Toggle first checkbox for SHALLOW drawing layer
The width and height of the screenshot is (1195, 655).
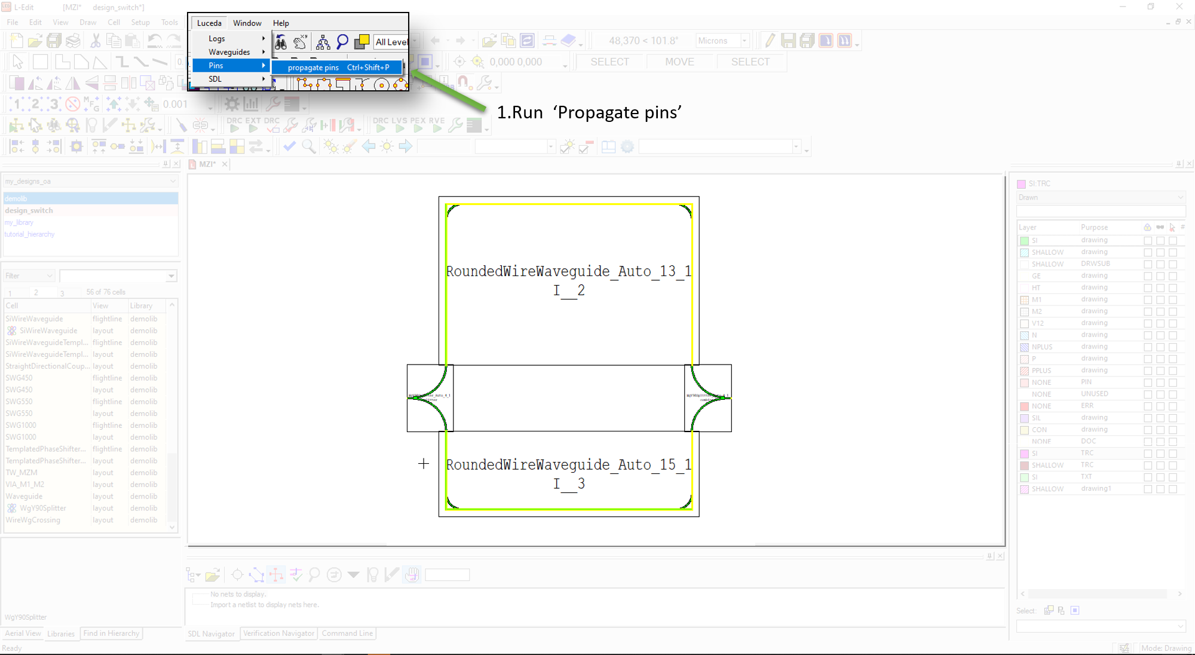(1147, 252)
